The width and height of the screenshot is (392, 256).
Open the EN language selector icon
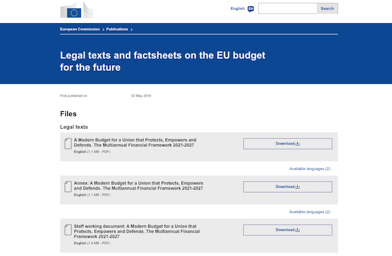point(250,9)
